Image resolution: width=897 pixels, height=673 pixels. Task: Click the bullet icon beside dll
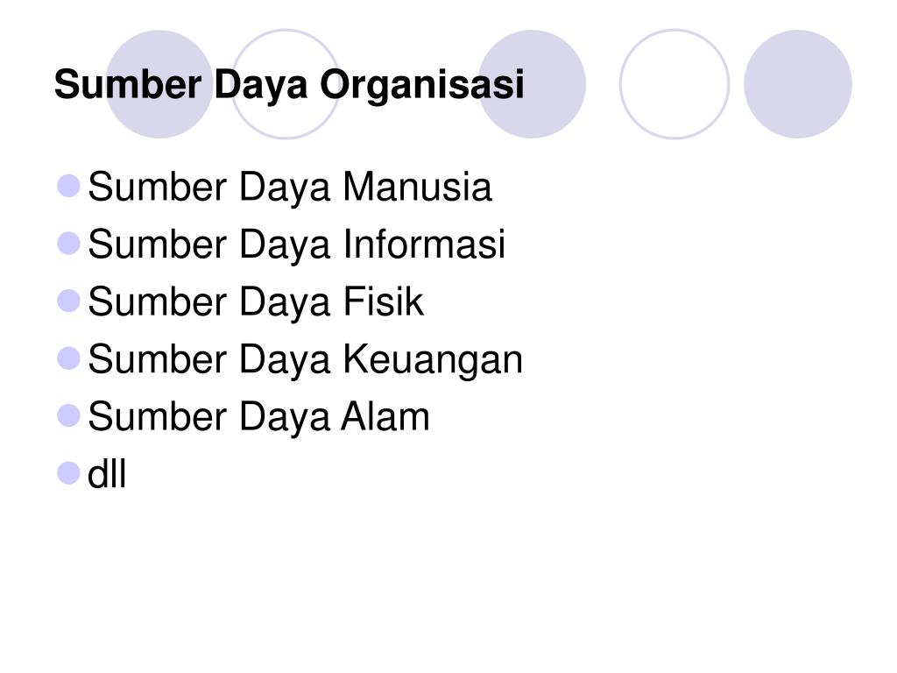pos(68,472)
